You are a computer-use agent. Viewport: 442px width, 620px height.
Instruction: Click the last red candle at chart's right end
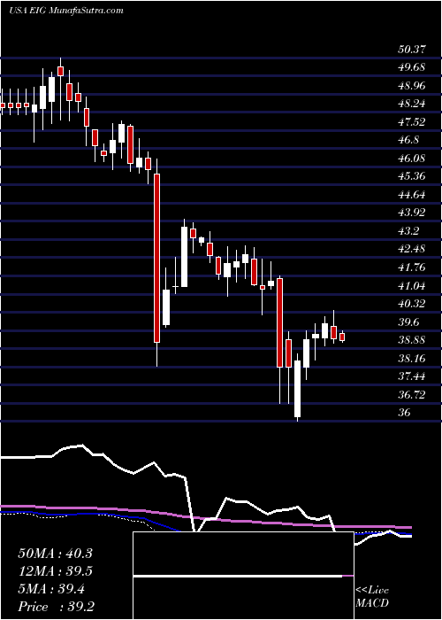click(x=342, y=337)
